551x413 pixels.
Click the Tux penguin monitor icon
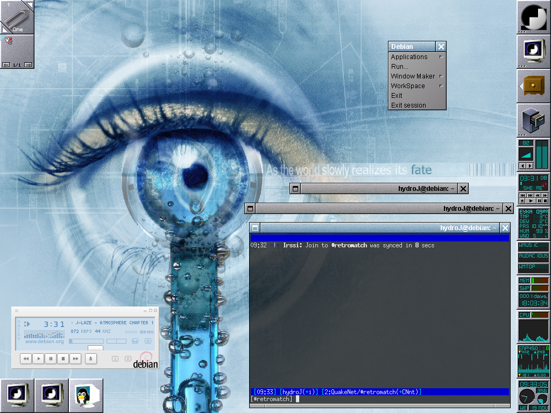[x=86, y=395]
